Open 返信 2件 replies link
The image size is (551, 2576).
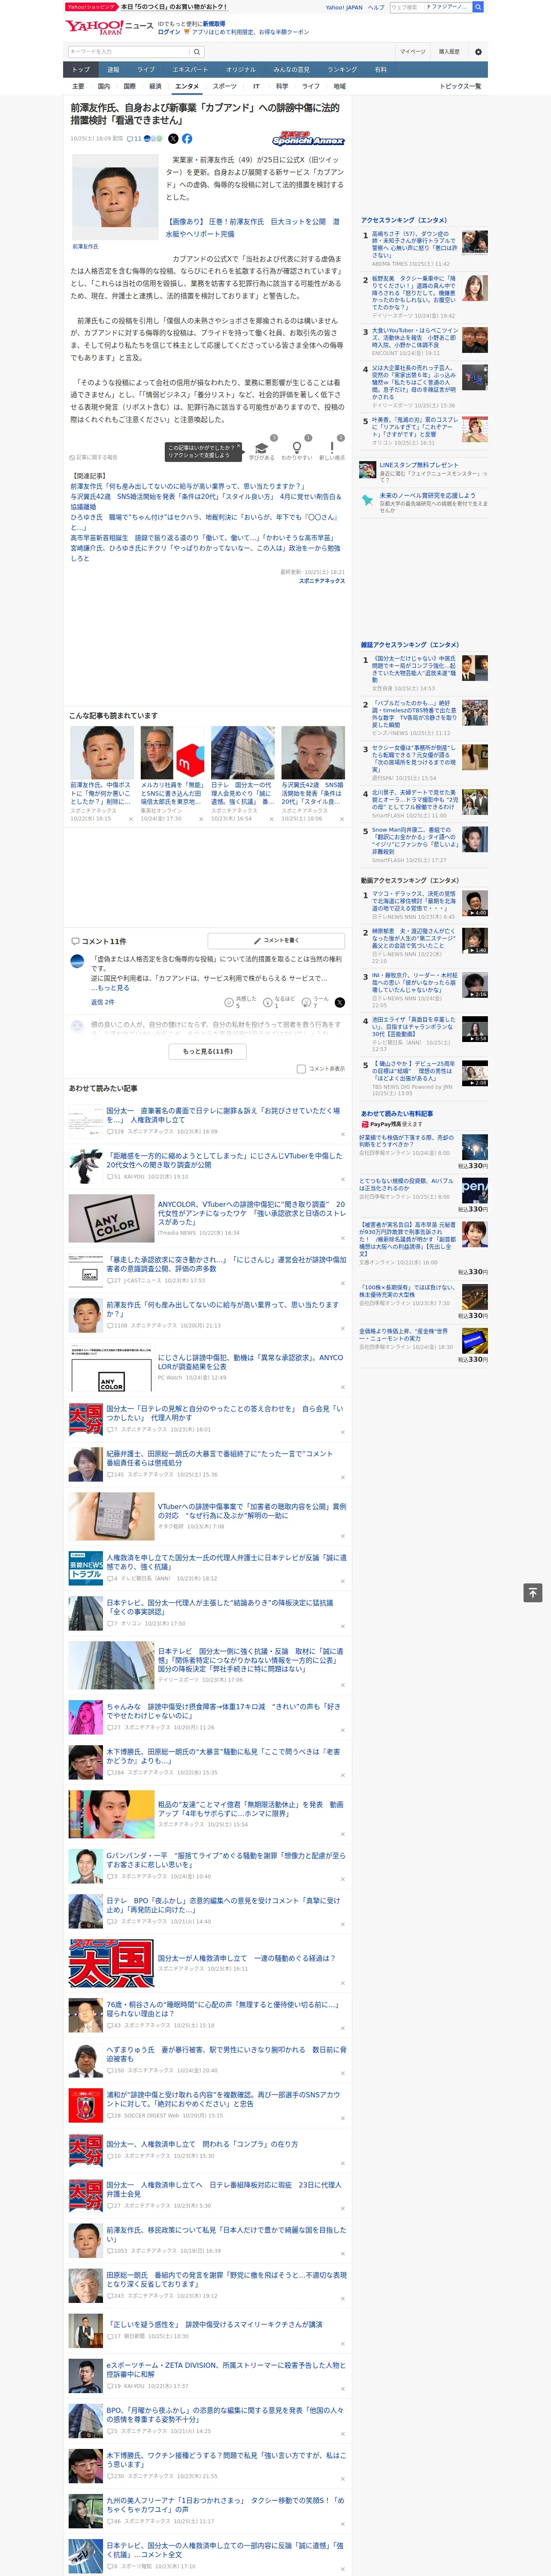[x=103, y=1001]
